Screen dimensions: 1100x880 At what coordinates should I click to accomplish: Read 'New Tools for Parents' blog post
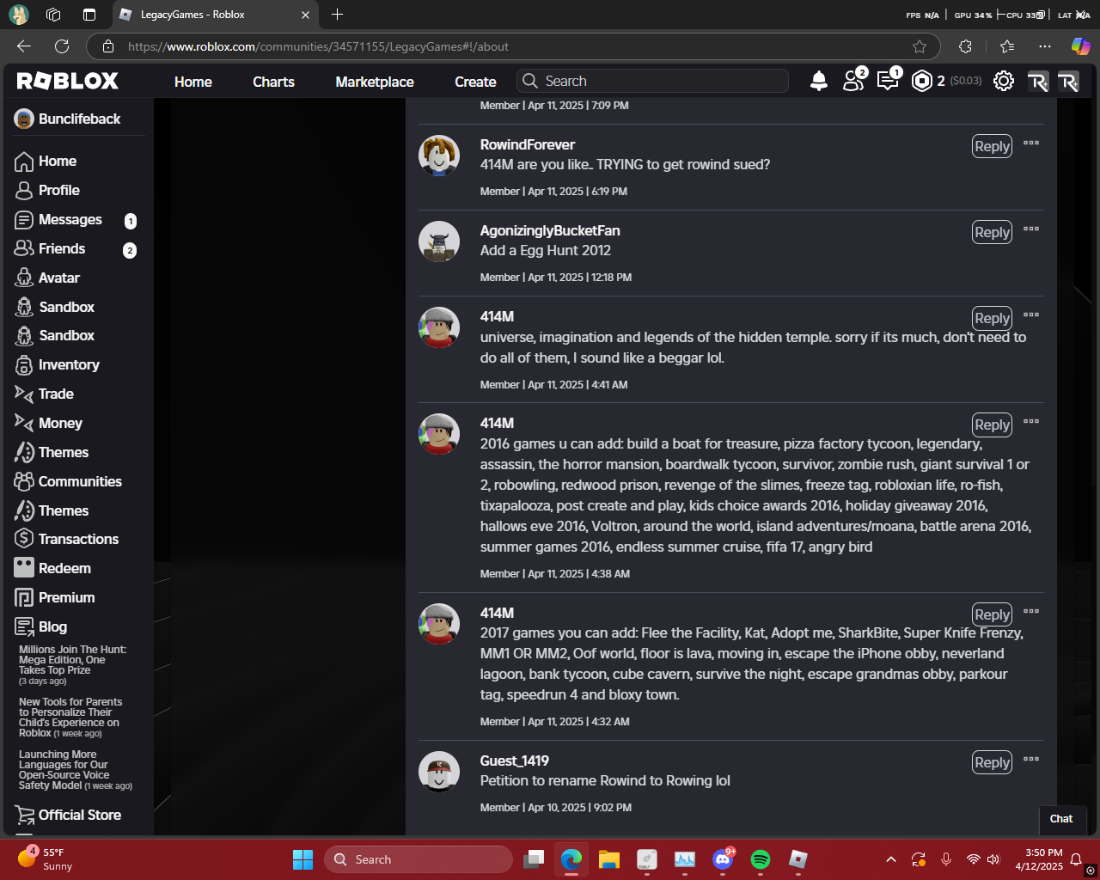(70, 718)
